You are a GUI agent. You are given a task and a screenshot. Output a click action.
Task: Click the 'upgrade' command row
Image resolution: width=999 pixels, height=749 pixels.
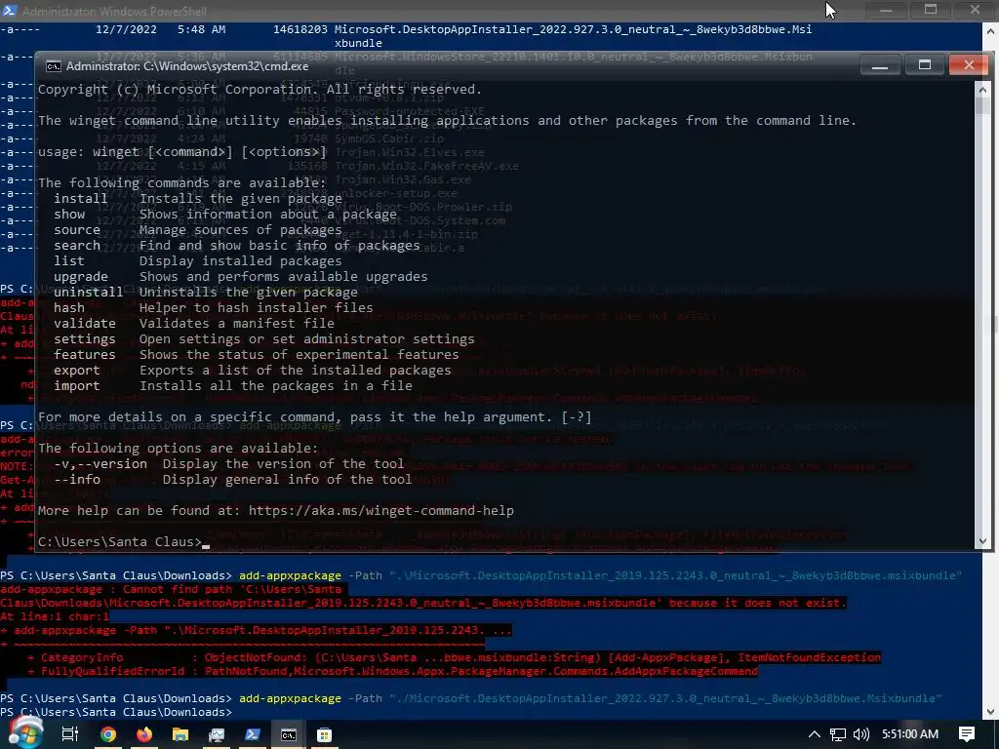click(x=241, y=276)
